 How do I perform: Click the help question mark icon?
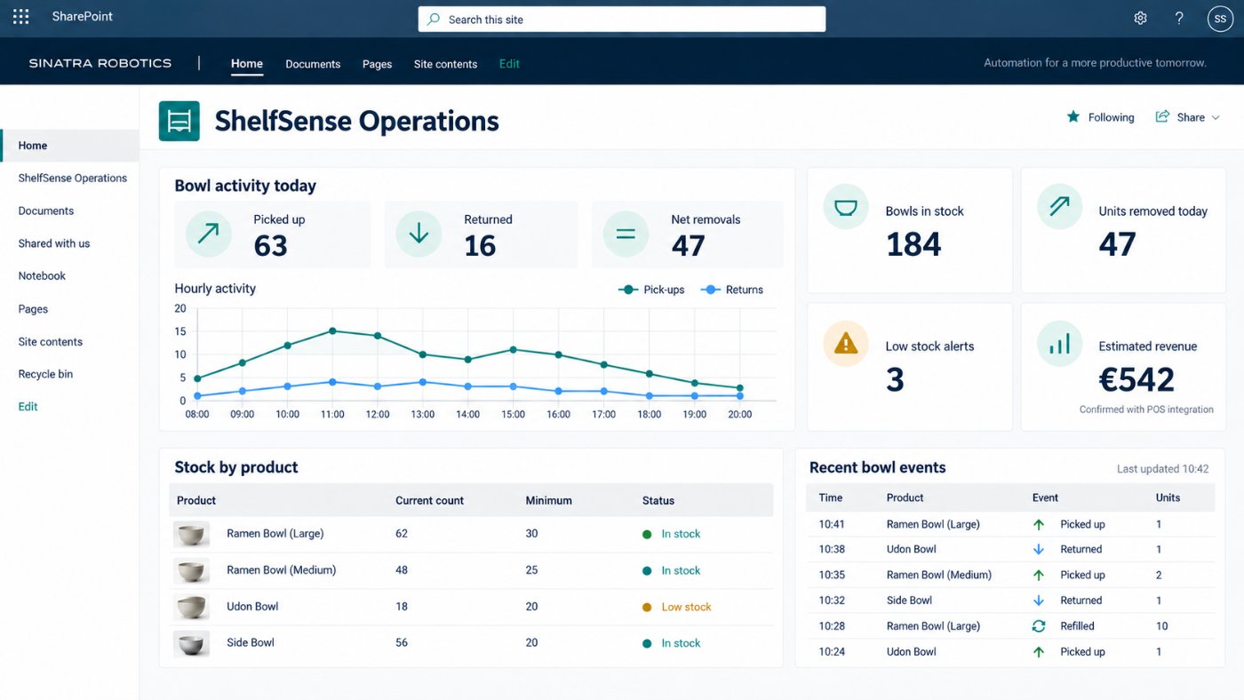click(1179, 18)
